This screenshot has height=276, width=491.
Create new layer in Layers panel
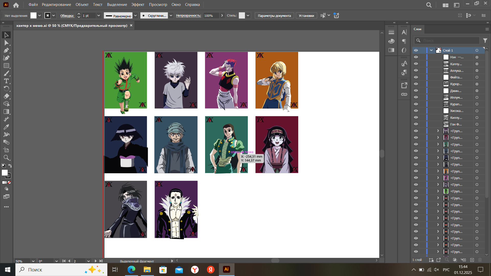(x=472, y=260)
